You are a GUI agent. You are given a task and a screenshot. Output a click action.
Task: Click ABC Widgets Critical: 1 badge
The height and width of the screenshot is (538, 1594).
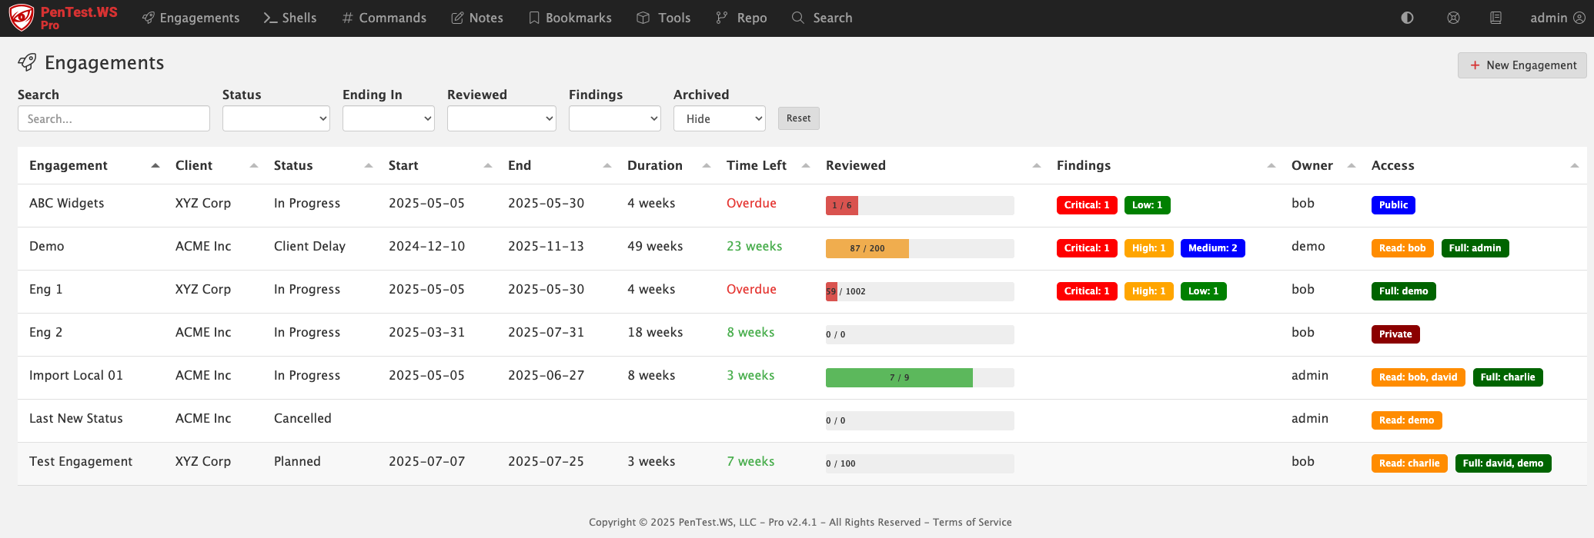[x=1087, y=205]
